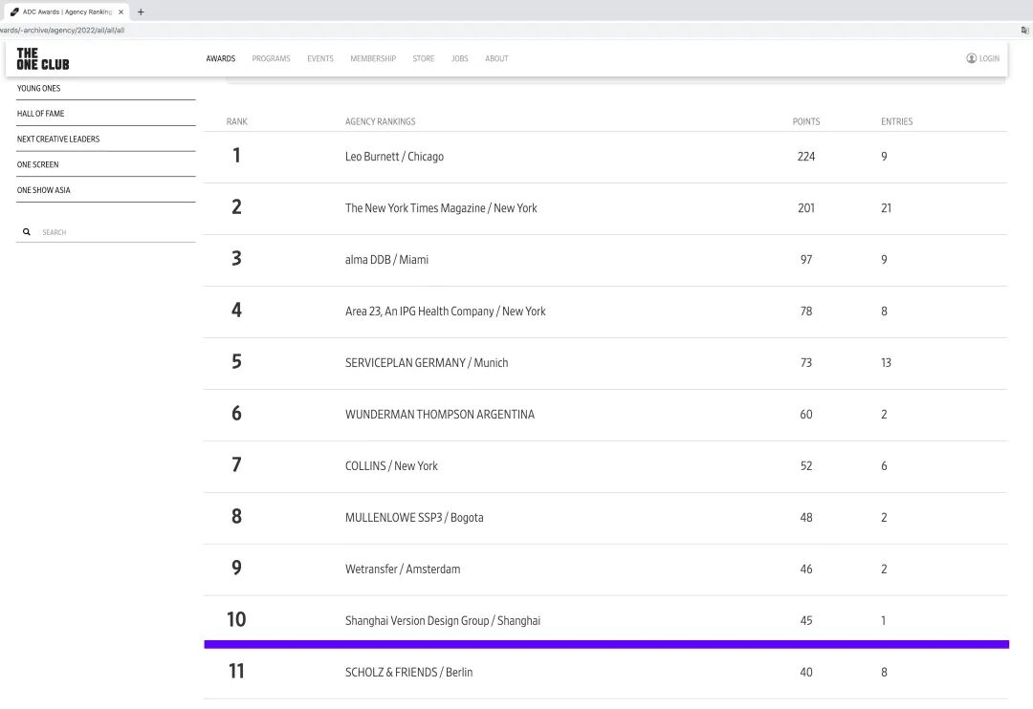
Task: Open the About menu
Action: (496, 58)
